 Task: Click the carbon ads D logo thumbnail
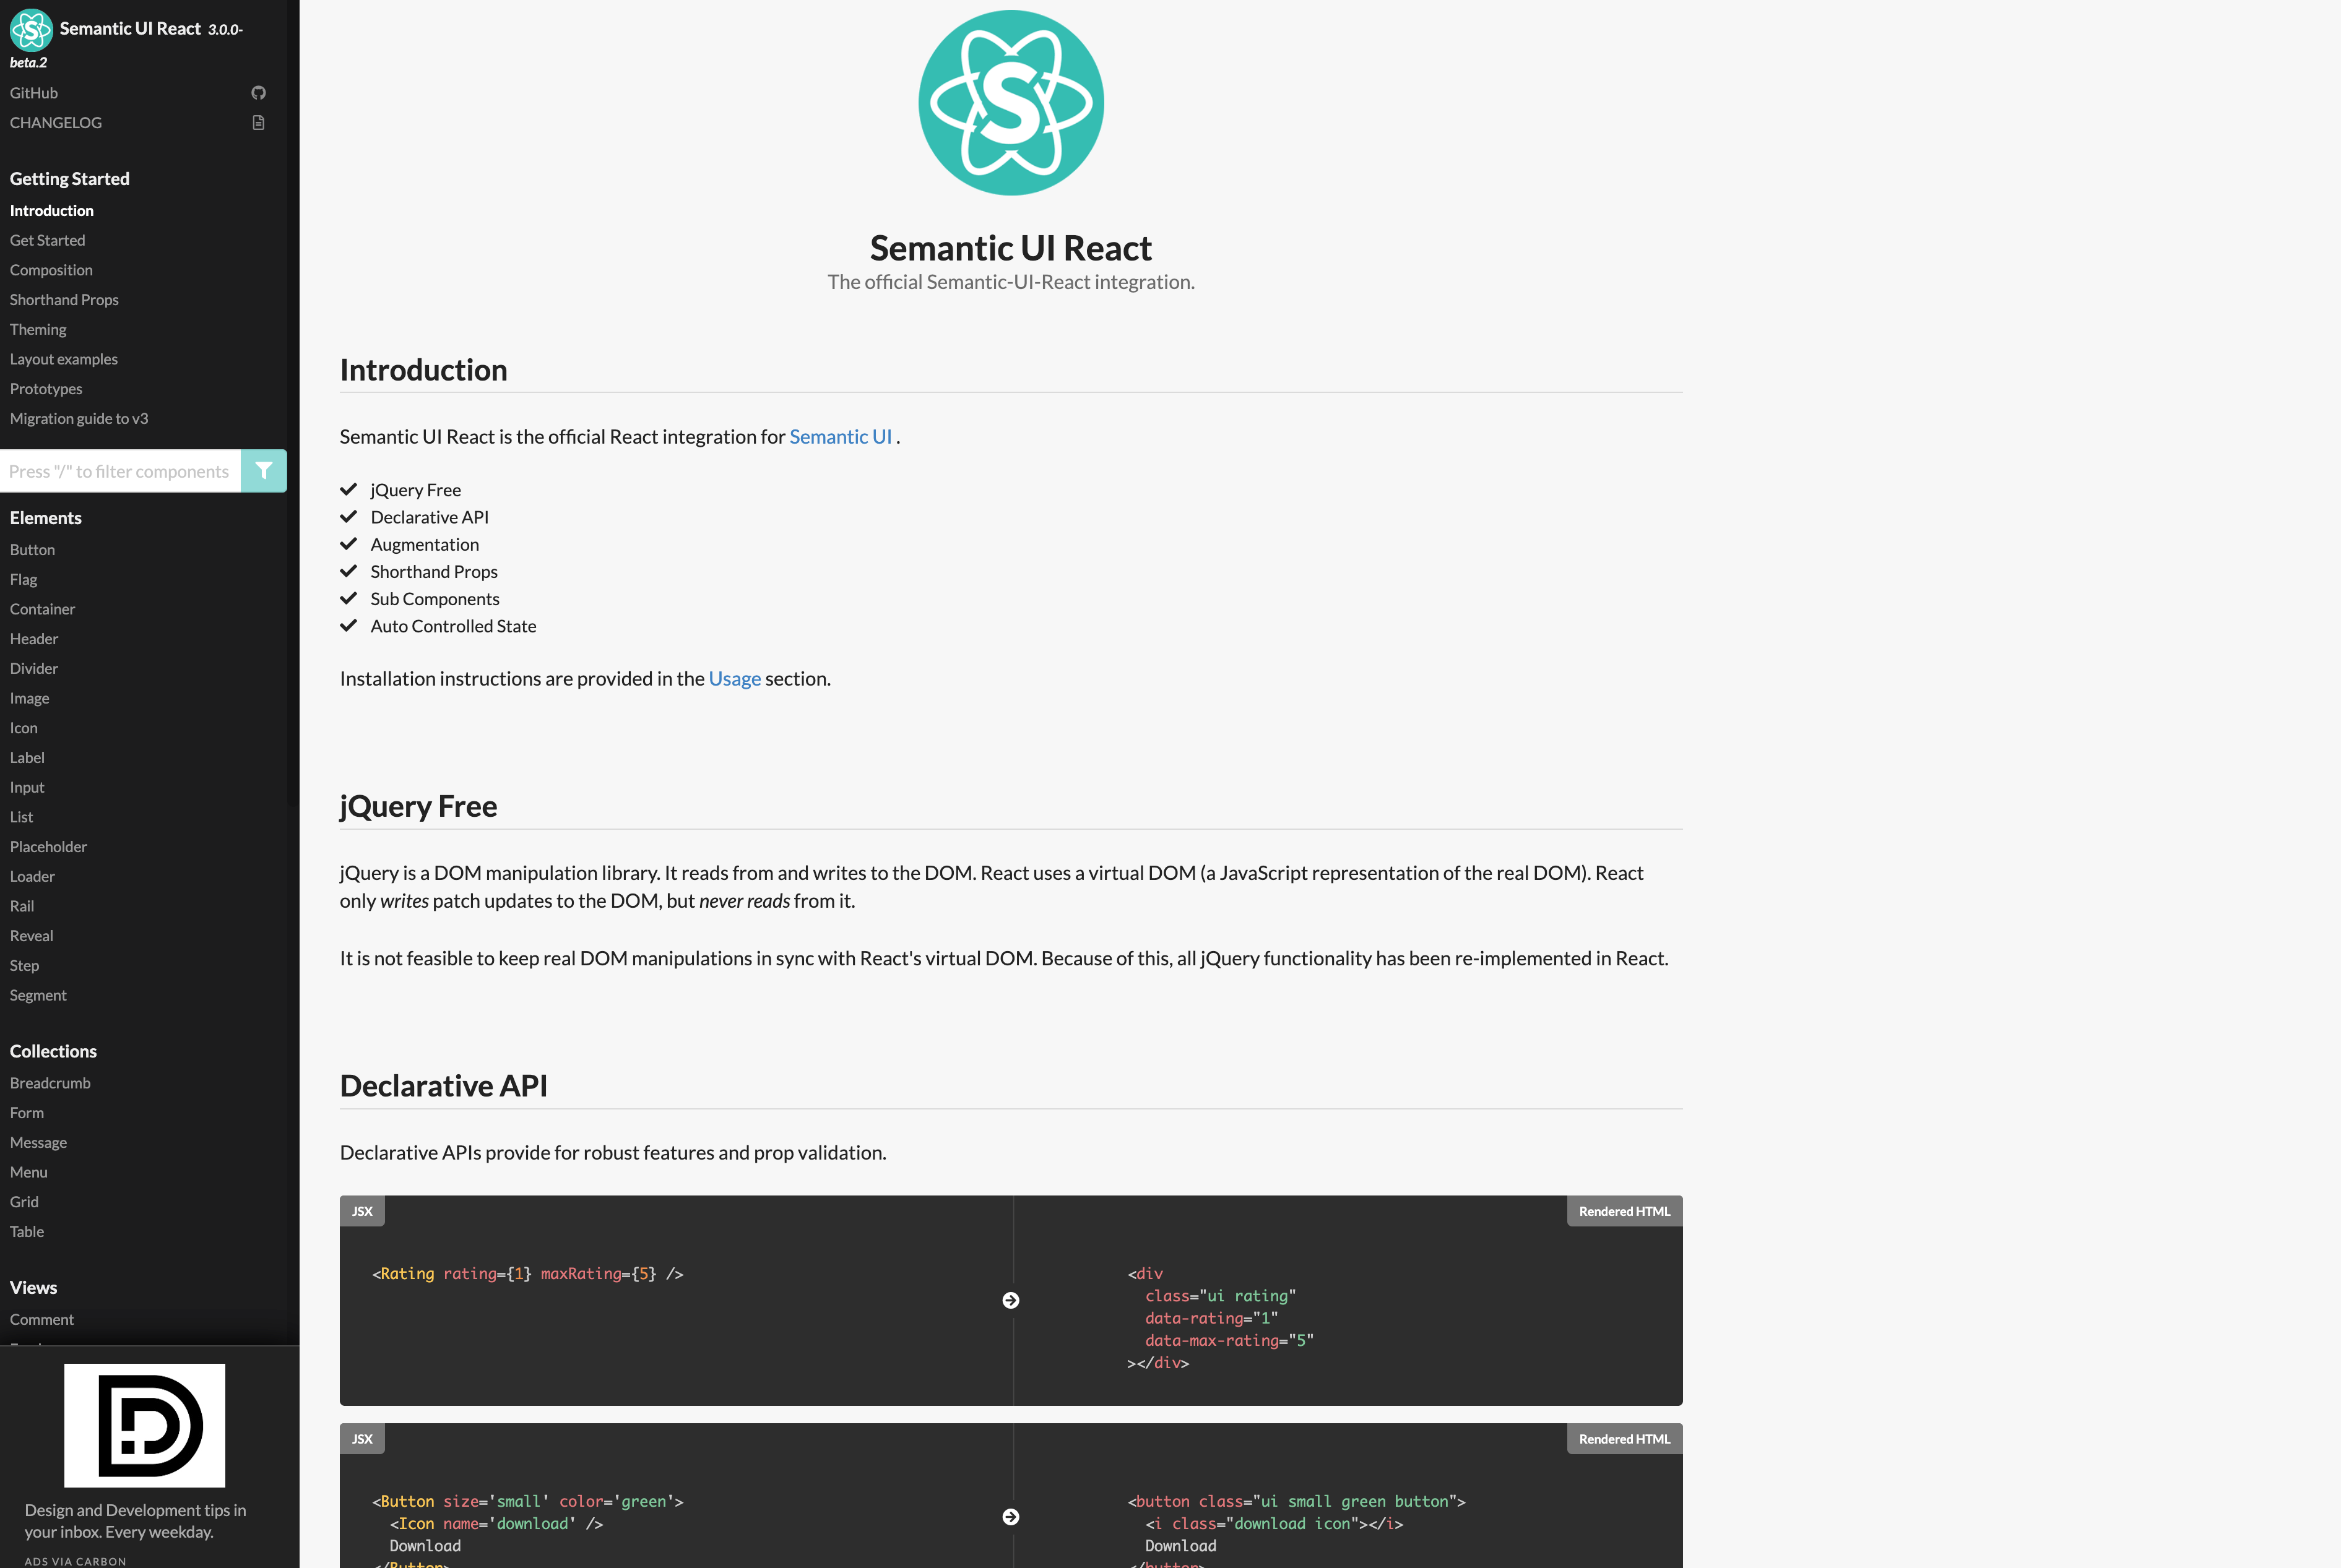pyautogui.click(x=144, y=1425)
